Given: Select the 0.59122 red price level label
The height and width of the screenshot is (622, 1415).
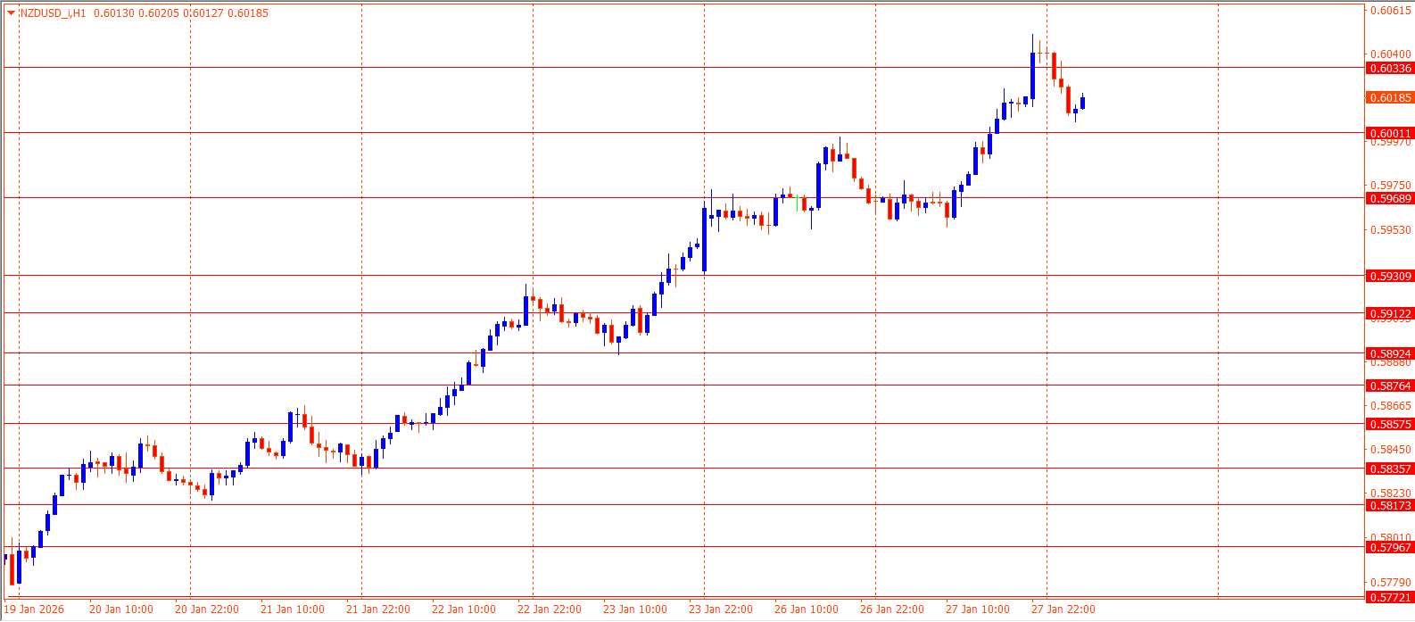Looking at the screenshot, I should click(1390, 313).
